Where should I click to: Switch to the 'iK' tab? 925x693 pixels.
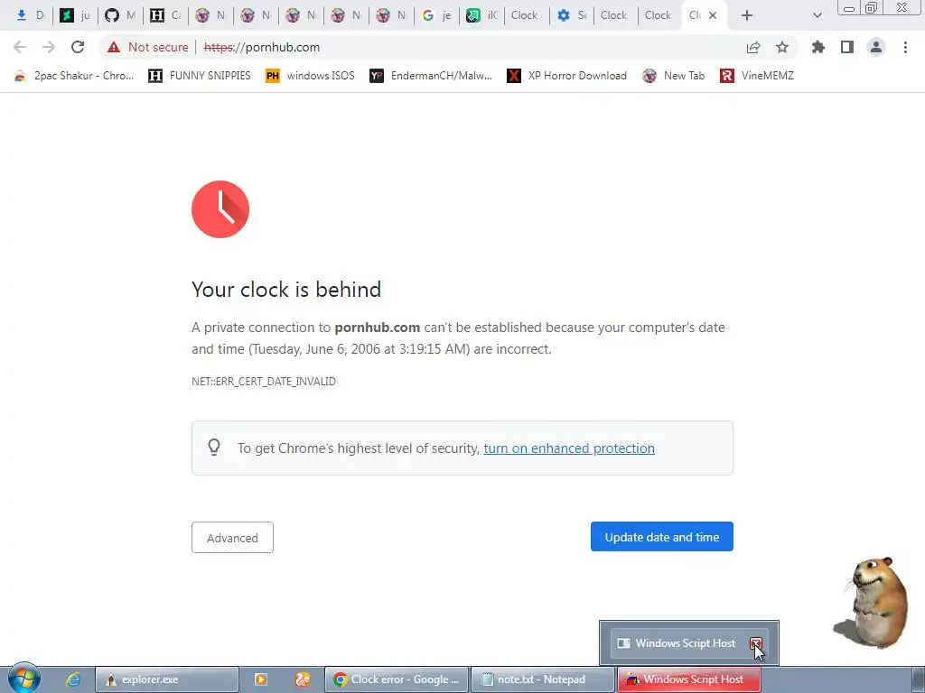[x=482, y=15]
